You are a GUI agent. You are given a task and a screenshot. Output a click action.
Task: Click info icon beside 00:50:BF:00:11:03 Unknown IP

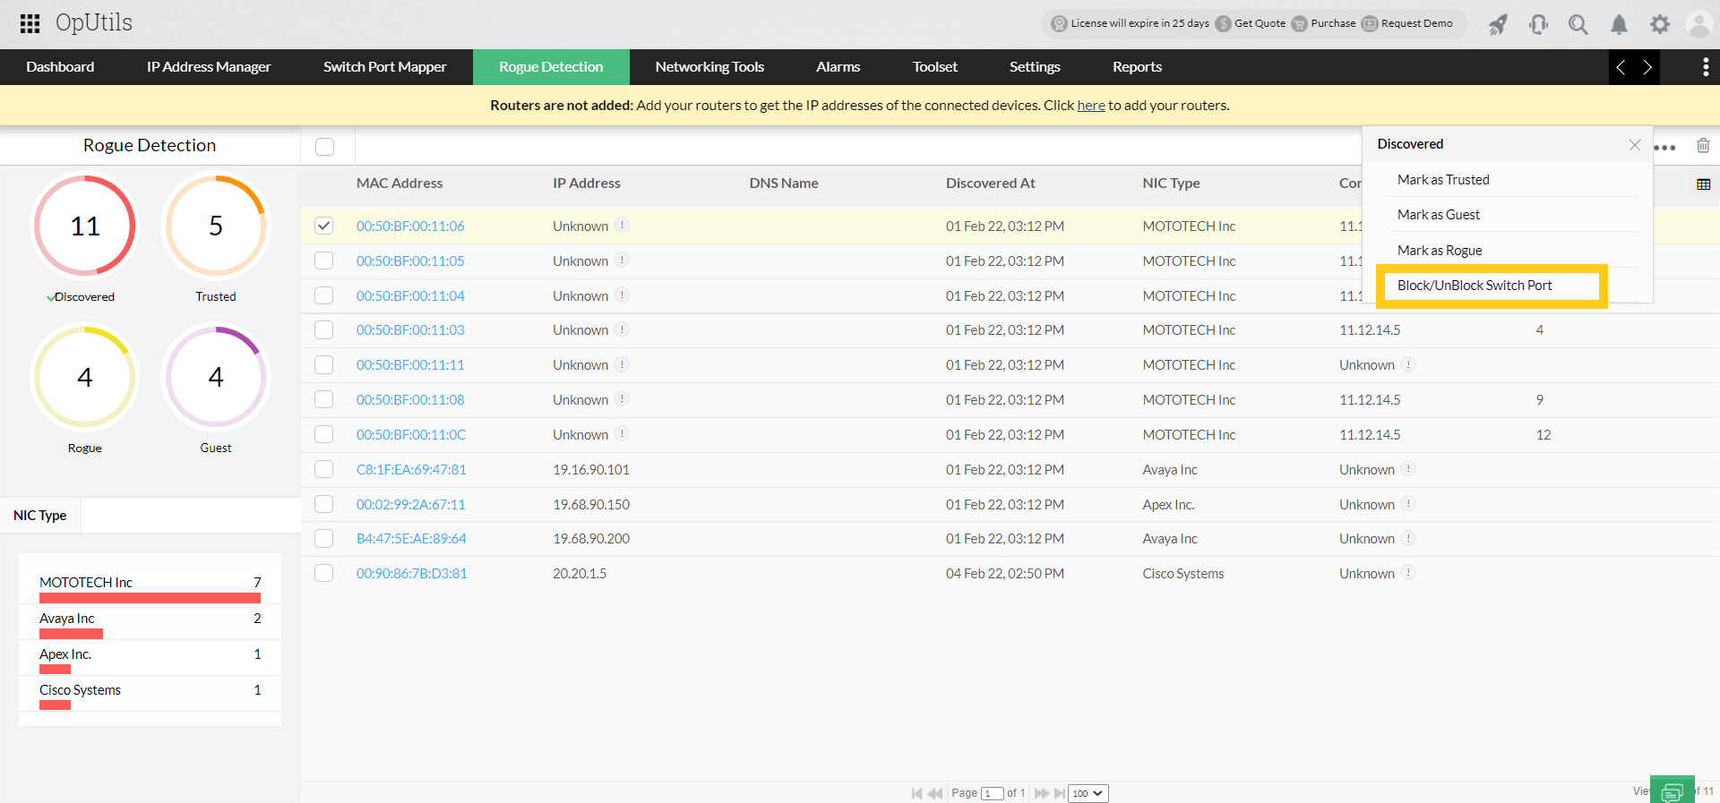(x=622, y=329)
